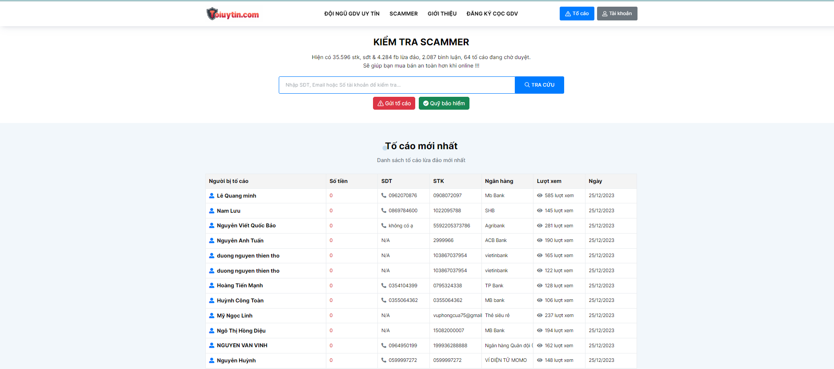This screenshot has width=834, height=369.
Task: Click phone icon next to 0355064362
Action: click(x=384, y=300)
